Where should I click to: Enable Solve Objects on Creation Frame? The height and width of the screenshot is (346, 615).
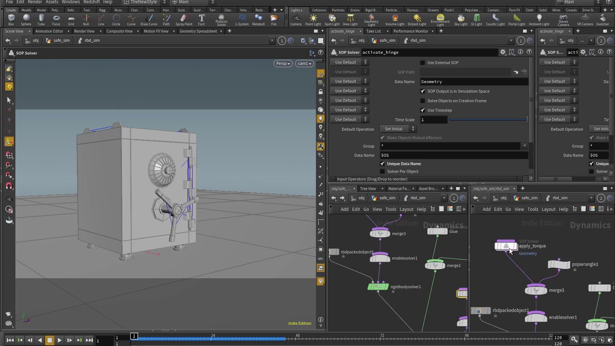tap(423, 101)
